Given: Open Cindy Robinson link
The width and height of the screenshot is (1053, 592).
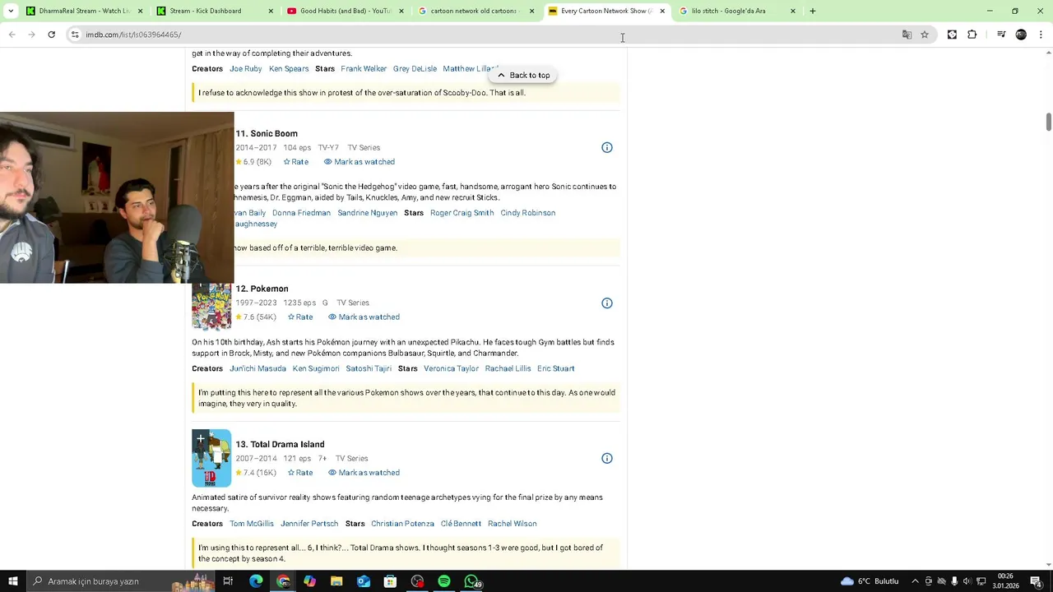Looking at the screenshot, I should point(528,213).
